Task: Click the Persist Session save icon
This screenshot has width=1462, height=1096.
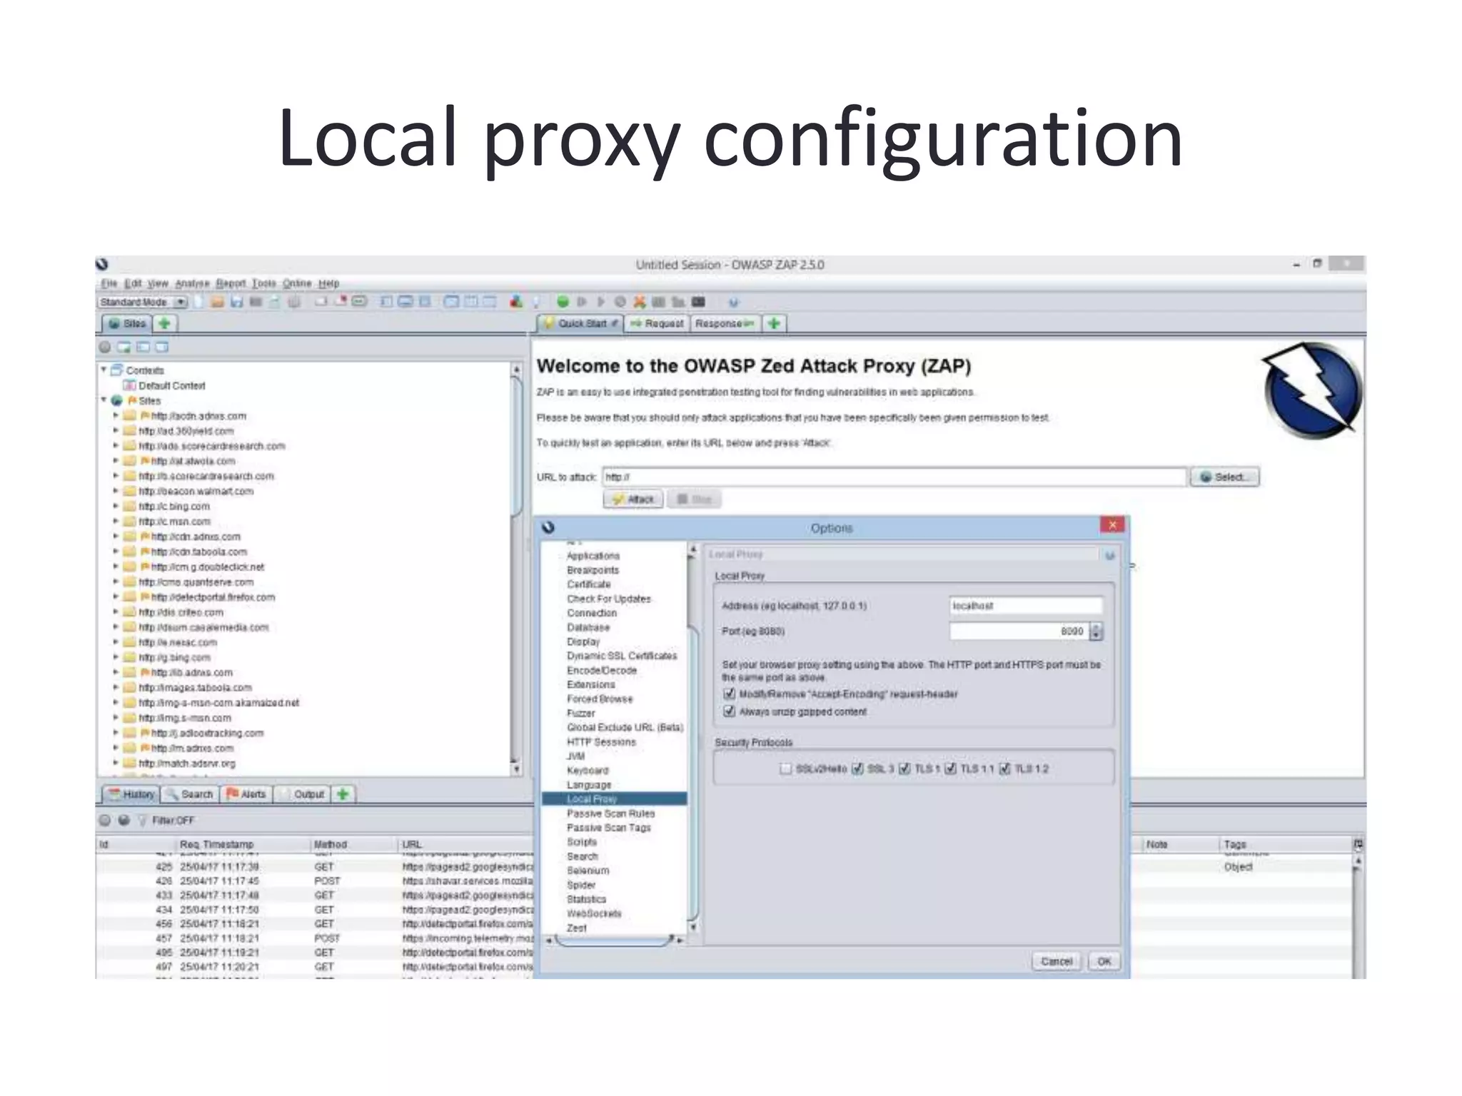Action: coord(237,302)
